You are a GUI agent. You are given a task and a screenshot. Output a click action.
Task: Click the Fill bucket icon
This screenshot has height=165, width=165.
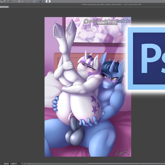coord(22,1)
